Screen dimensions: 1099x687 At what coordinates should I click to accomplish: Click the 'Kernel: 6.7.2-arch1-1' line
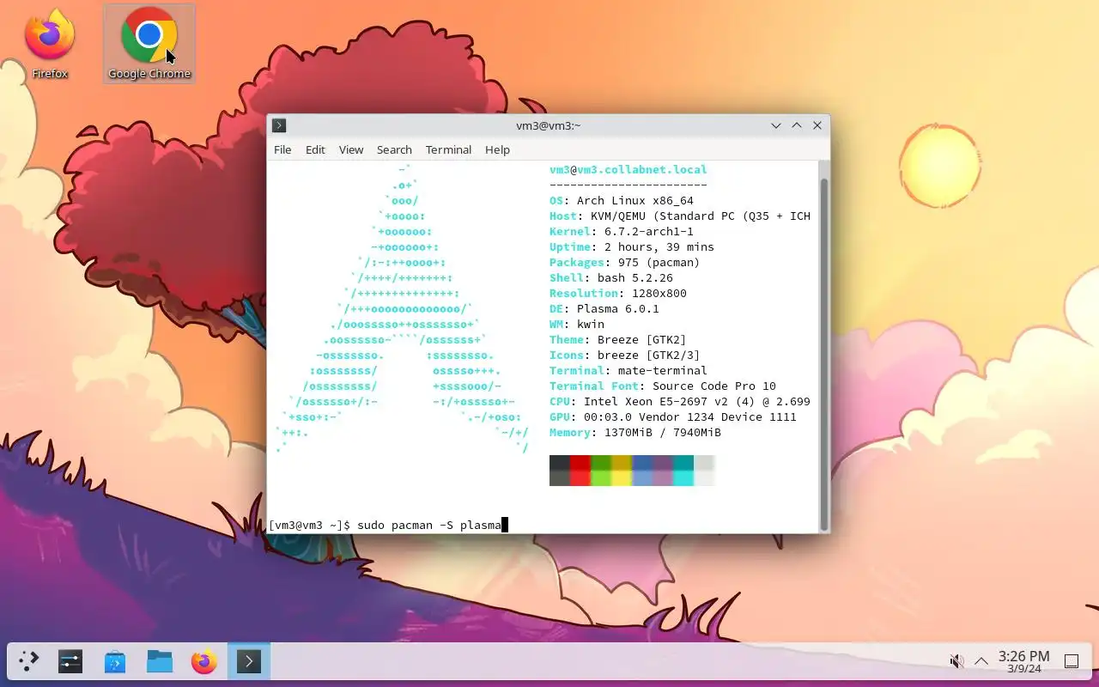[622, 232]
